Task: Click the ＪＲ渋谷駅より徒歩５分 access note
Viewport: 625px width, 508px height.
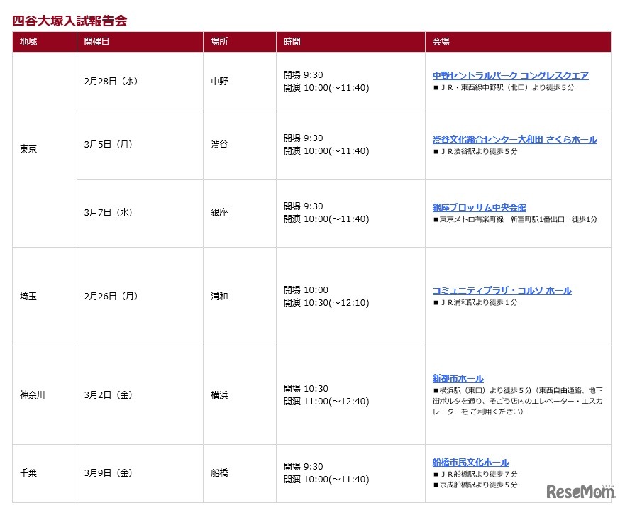Action: point(475,151)
